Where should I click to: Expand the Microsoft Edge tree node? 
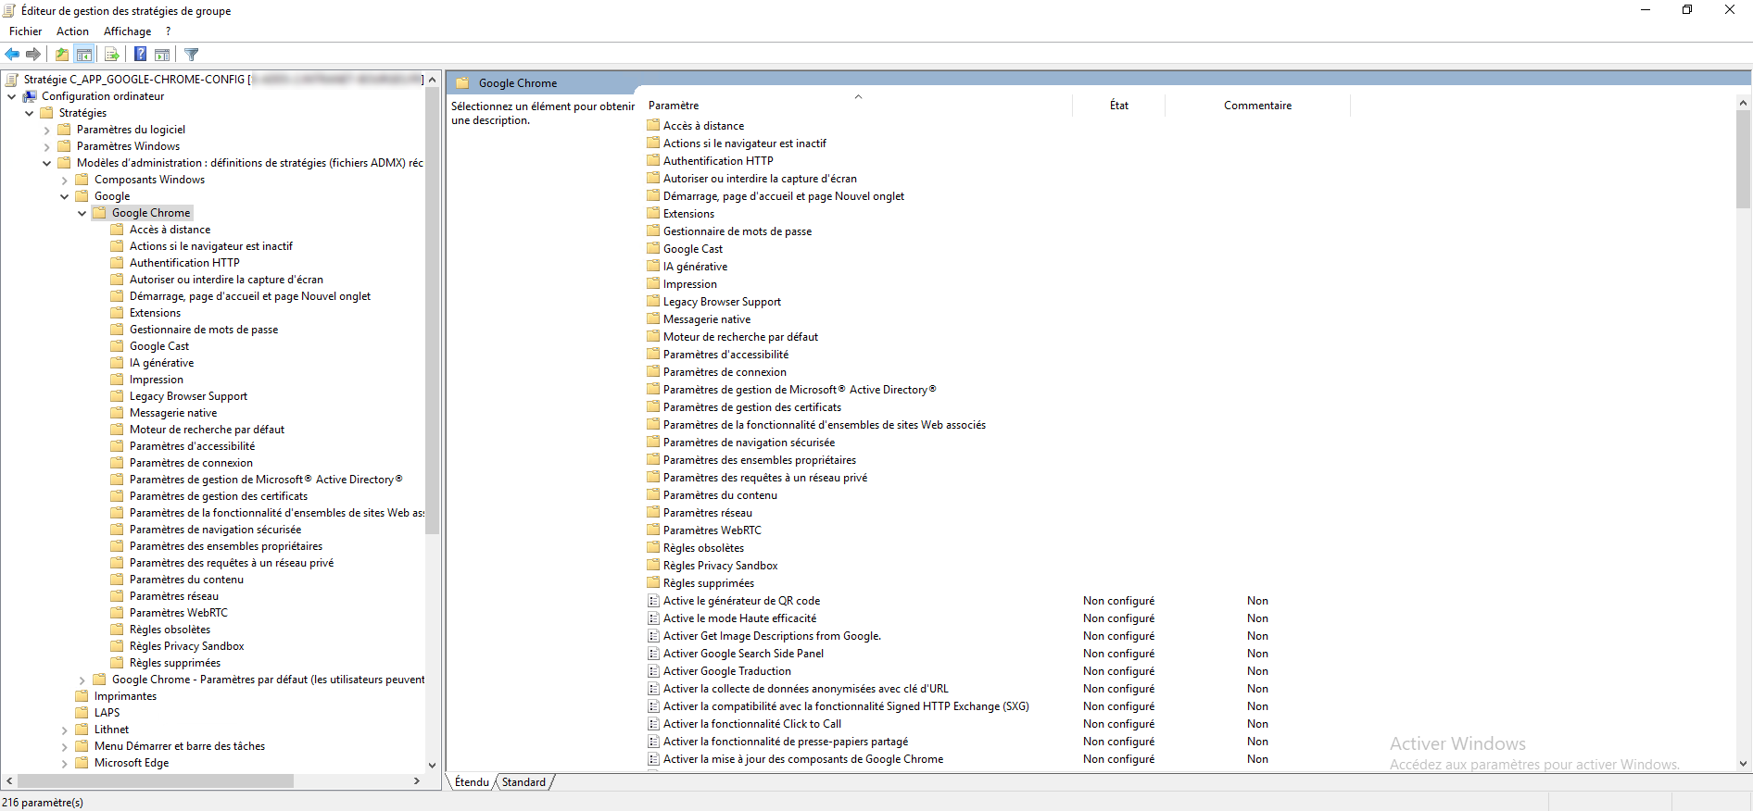point(65,763)
